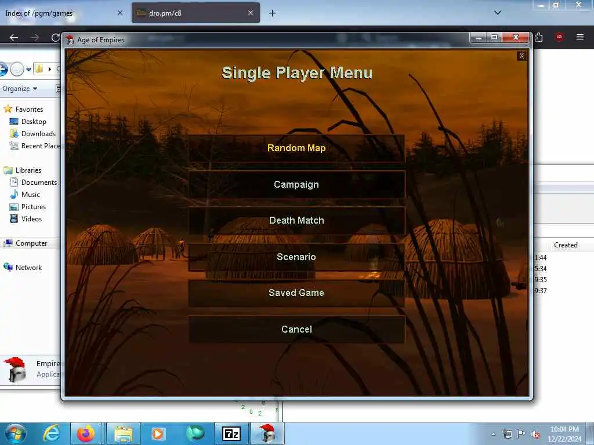Load a Saved Game
This screenshot has height=445, width=594.
click(296, 293)
